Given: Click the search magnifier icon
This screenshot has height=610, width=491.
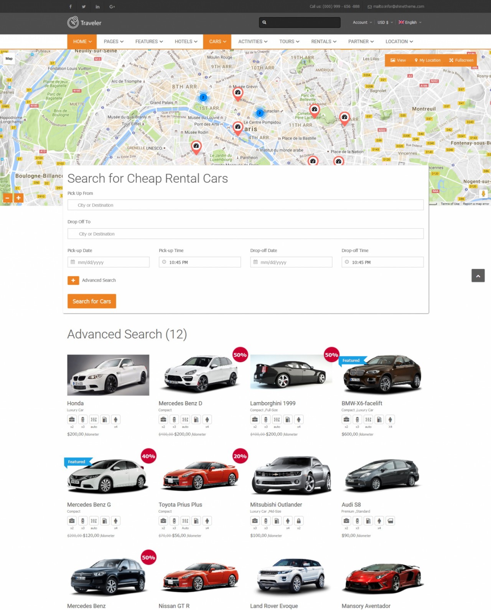Looking at the screenshot, I should click(264, 22).
